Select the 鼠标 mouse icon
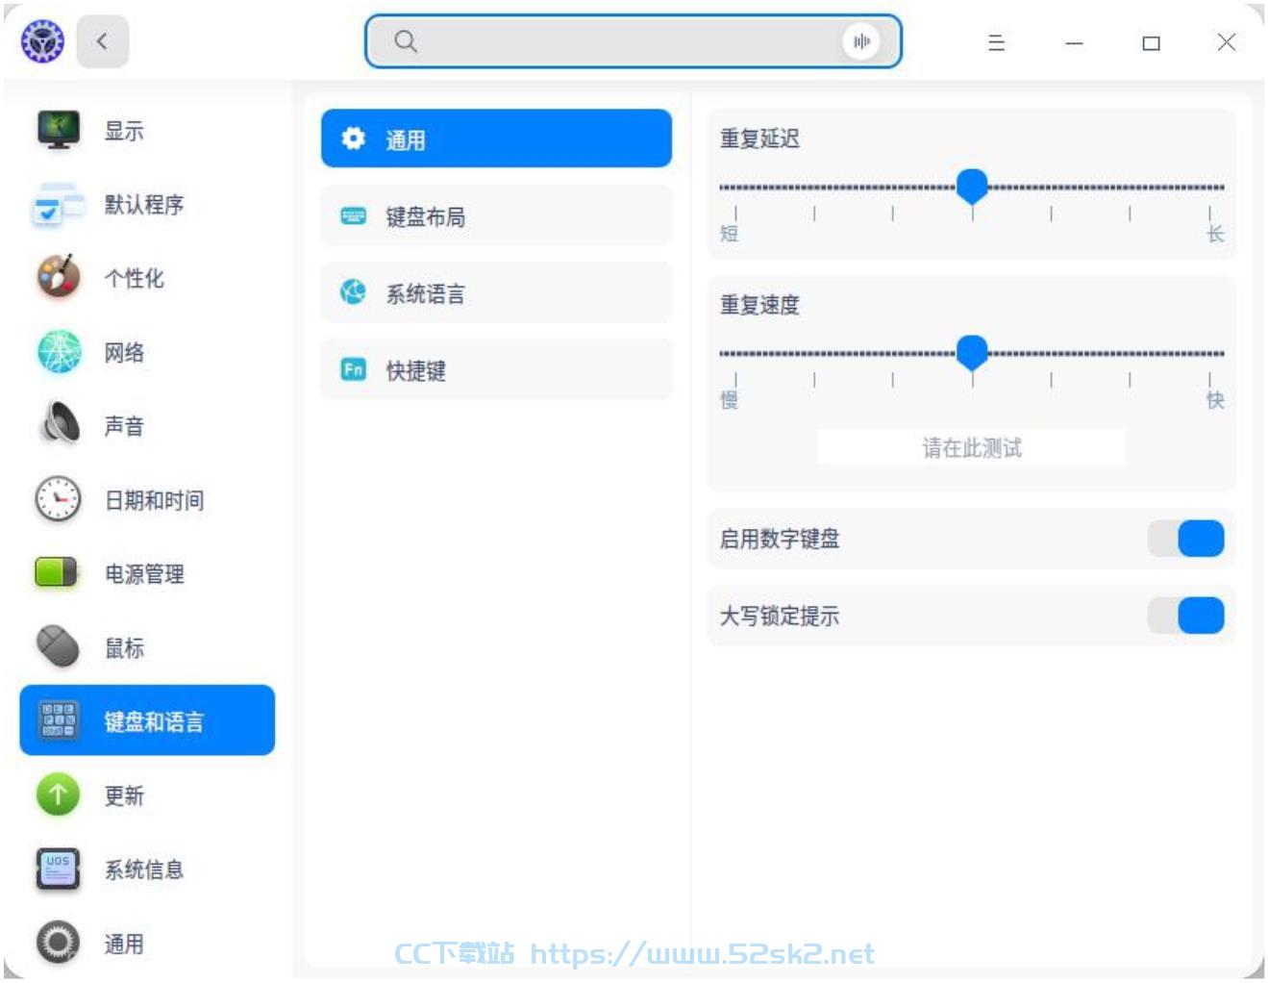The width and height of the screenshot is (1268, 983). (x=58, y=646)
